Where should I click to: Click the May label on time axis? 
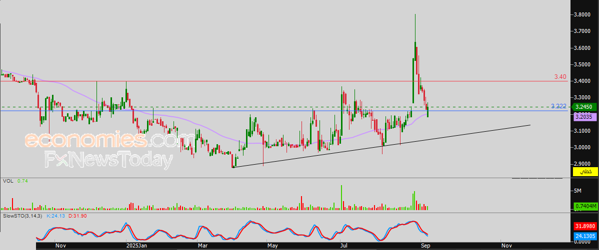pyautogui.click(x=272, y=247)
